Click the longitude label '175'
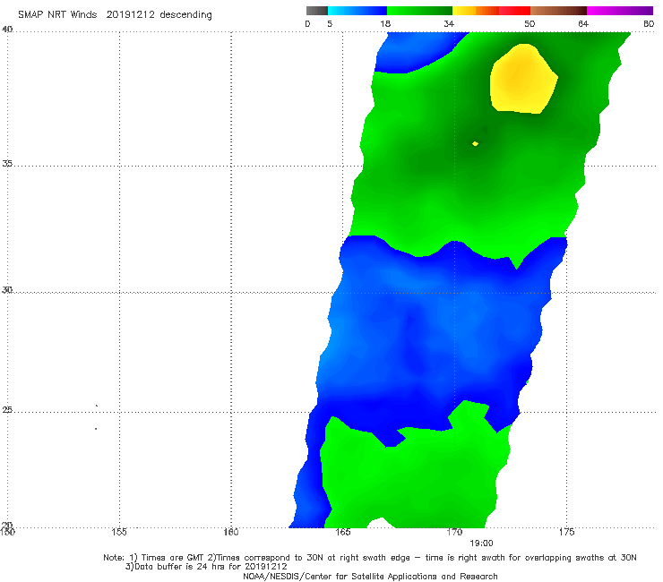 tap(566, 532)
